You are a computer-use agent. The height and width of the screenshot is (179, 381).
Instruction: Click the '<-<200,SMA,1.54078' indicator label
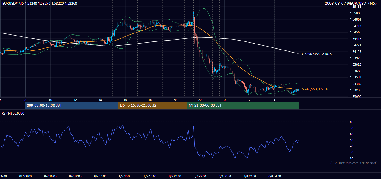316,54
